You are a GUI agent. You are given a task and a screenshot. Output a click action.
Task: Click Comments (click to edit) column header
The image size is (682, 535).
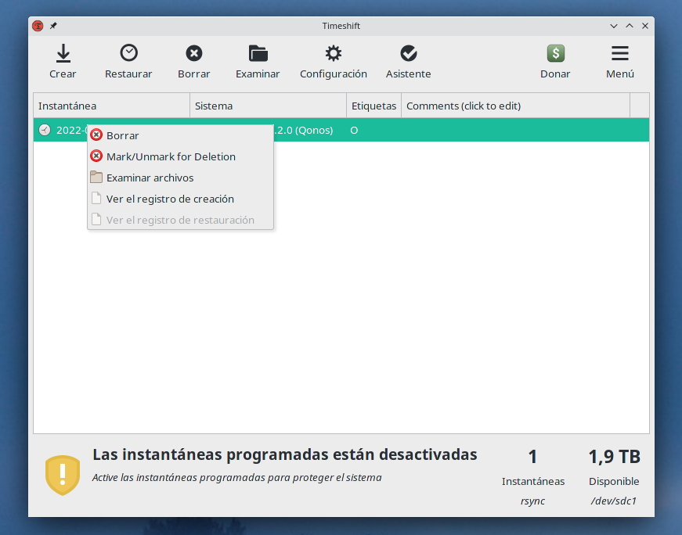click(x=515, y=106)
